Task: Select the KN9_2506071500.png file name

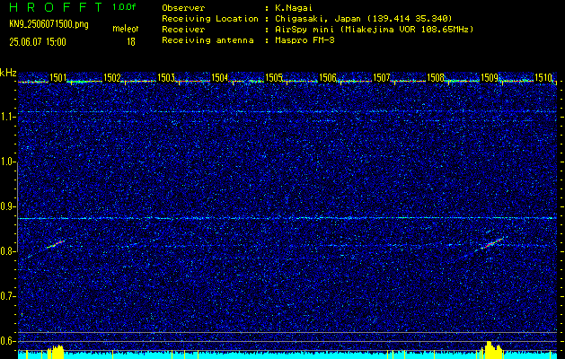Action: (x=49, y=24)
